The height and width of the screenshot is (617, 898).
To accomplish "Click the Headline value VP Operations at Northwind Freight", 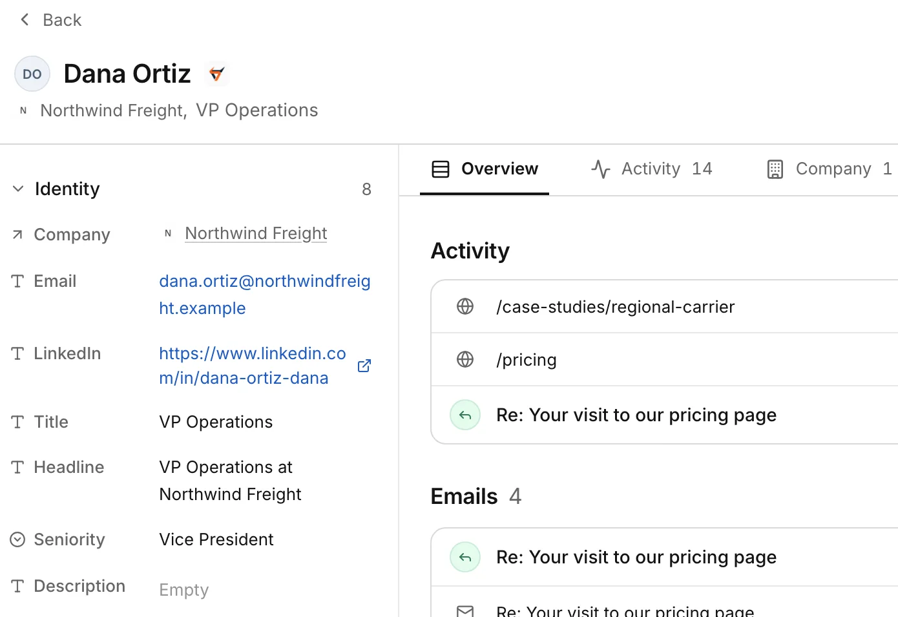I will pos(230,481).
